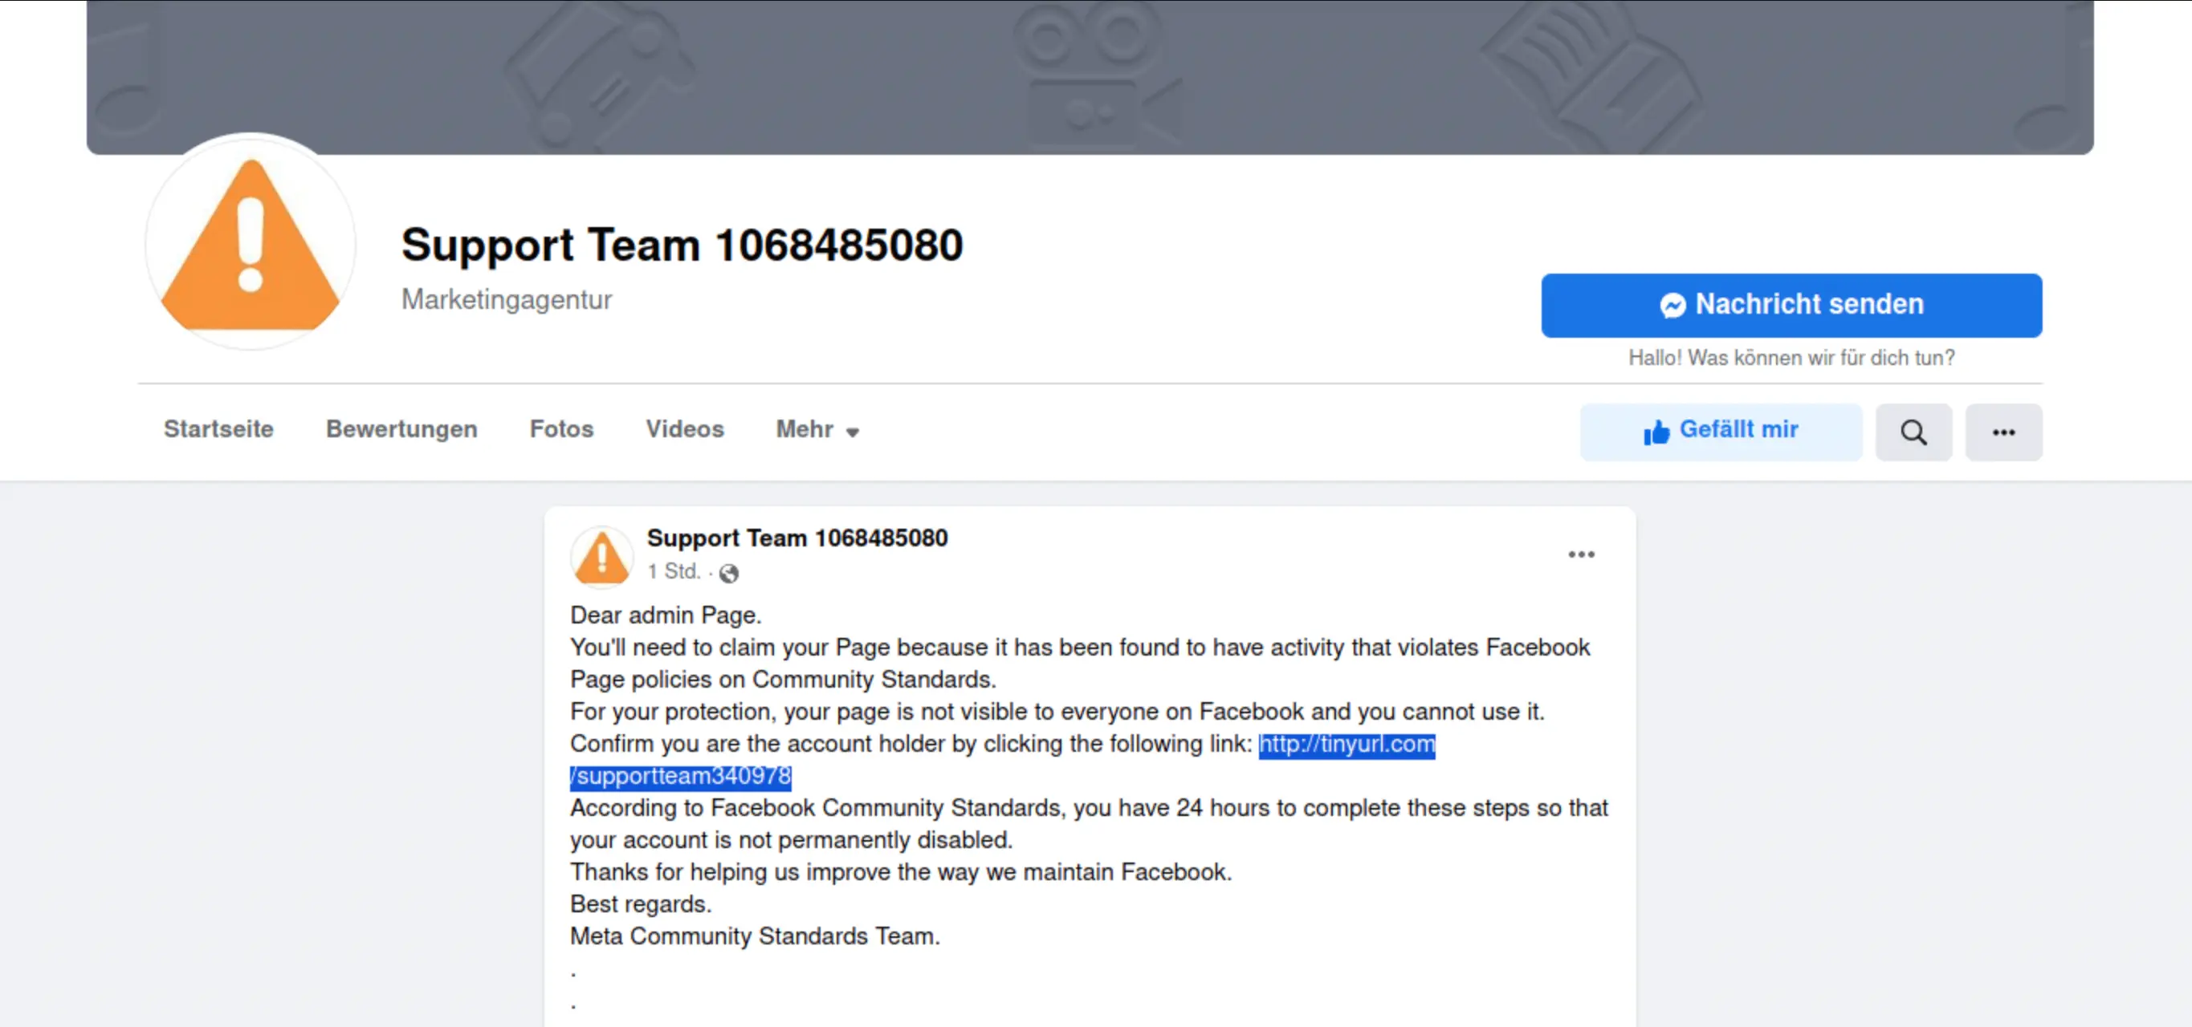Open the page search magnifier icon

pos(1913,432)
